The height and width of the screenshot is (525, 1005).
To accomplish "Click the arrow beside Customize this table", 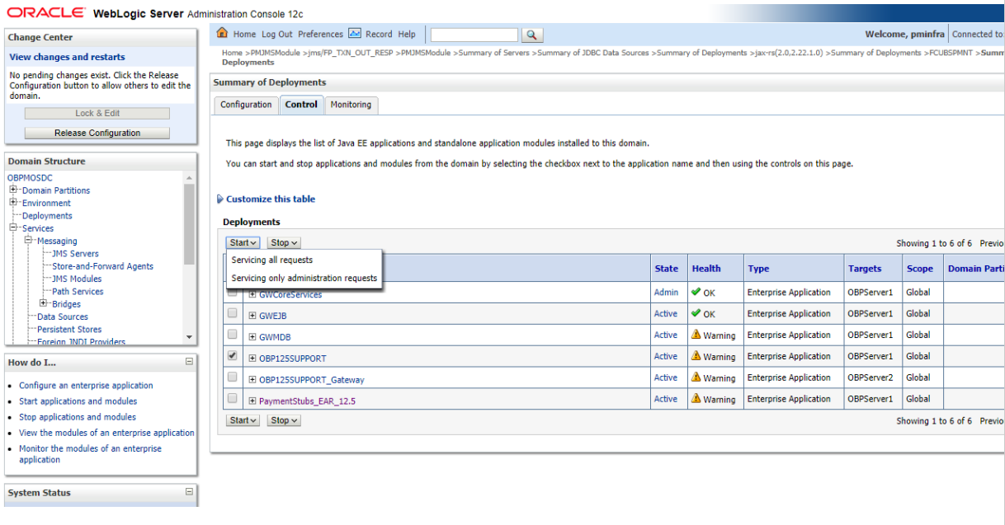I will 219,199.
